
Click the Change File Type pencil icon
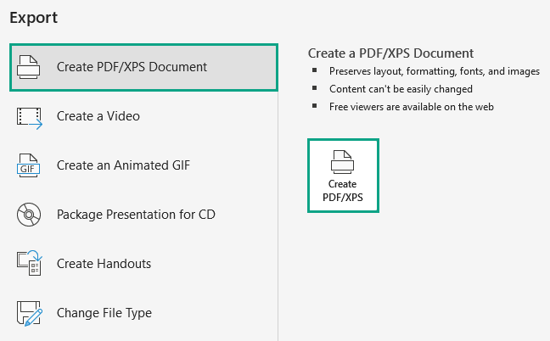click(30, 313)
